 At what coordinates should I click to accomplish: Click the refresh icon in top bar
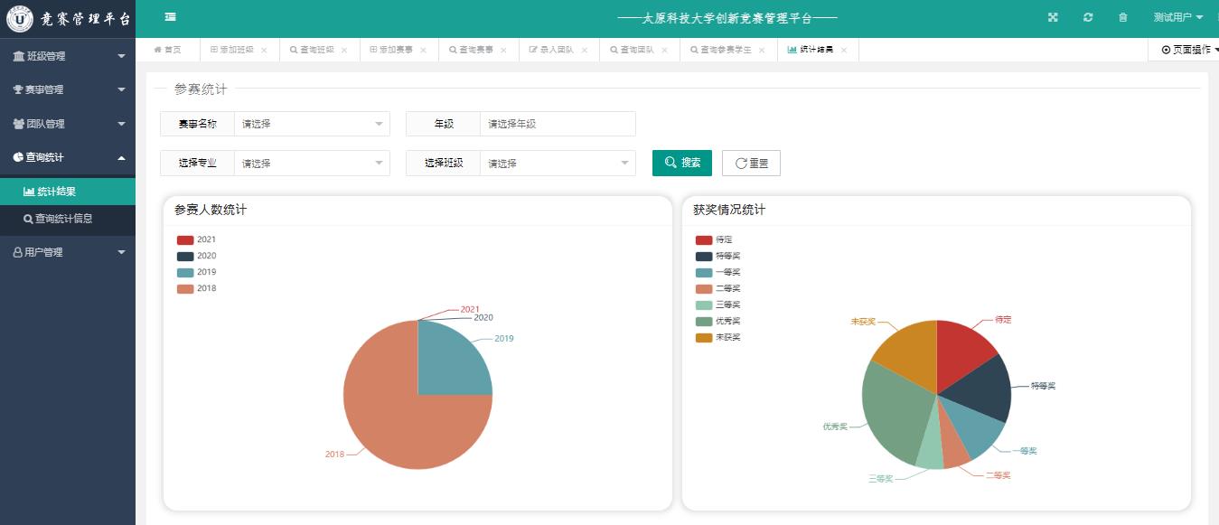[1088, 18]
